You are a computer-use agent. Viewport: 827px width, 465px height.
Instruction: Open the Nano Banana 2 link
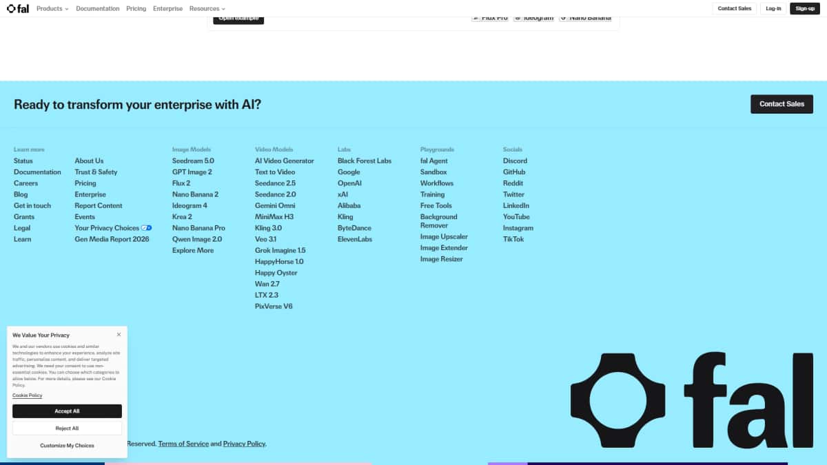195,195
